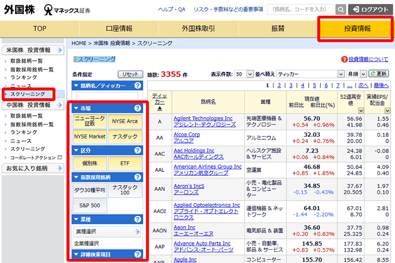The height and width of the screenshot is (263, 395).
Task: Toggle 個別株 category filter
Action: click(90, 164)
